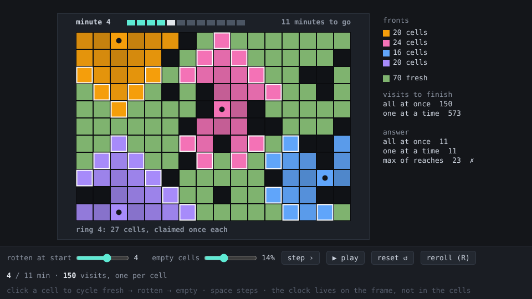Click the '14%' empty cells value
532x299 pixels.
click(268, 258)
